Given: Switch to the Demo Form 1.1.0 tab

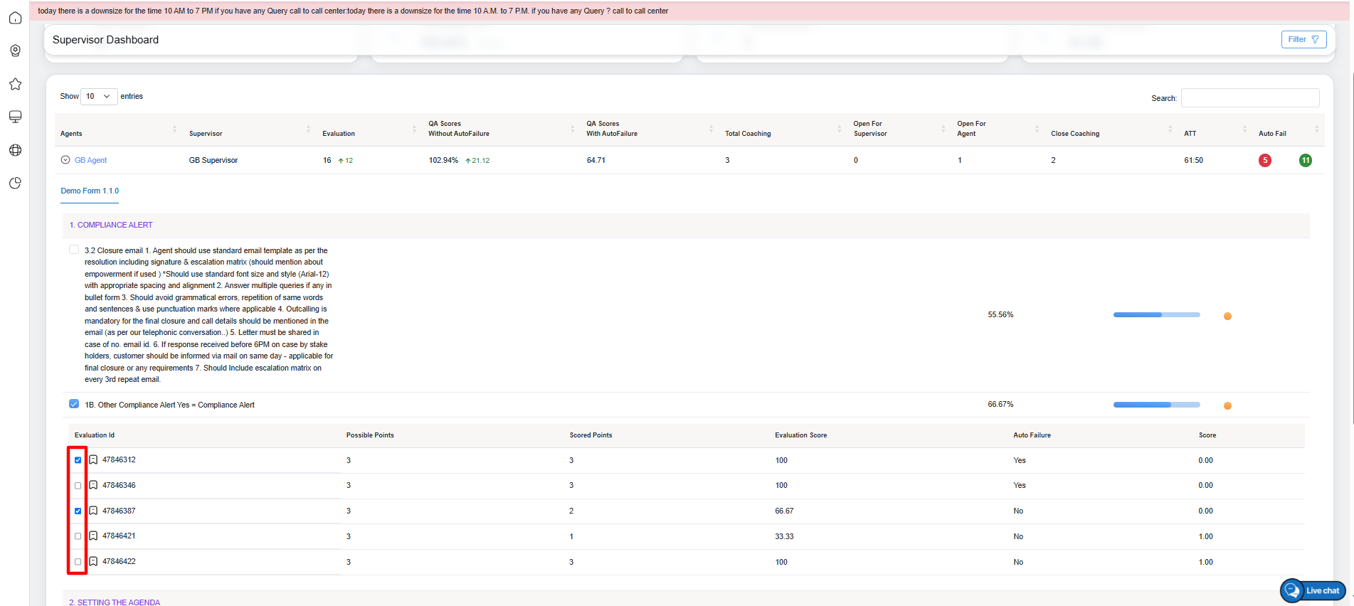Looking at the screenshot, I should 90,191.
